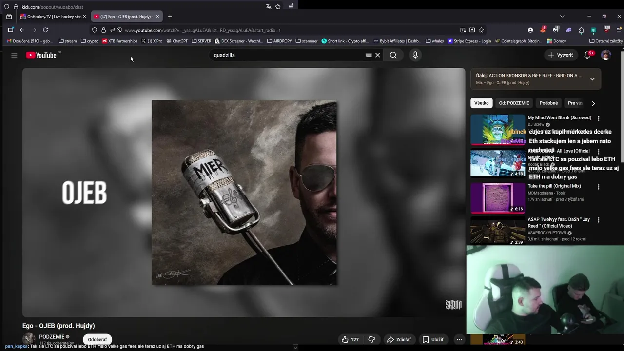
Task: Open more actions ellipsis under the video
Action: pos(459,339)
